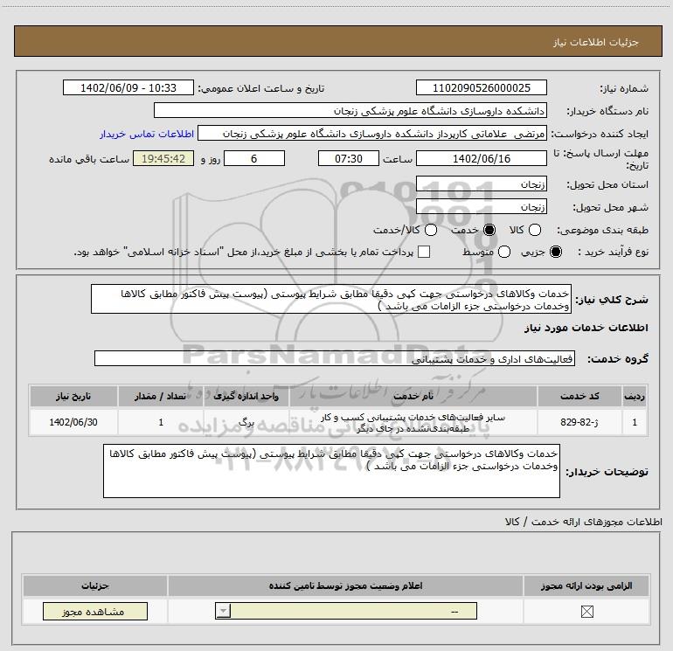Image resolution: width=673 pixels, height=651 pixels.
Task: Click the تاریخ نیاز column header
Action: pos(73,396)
